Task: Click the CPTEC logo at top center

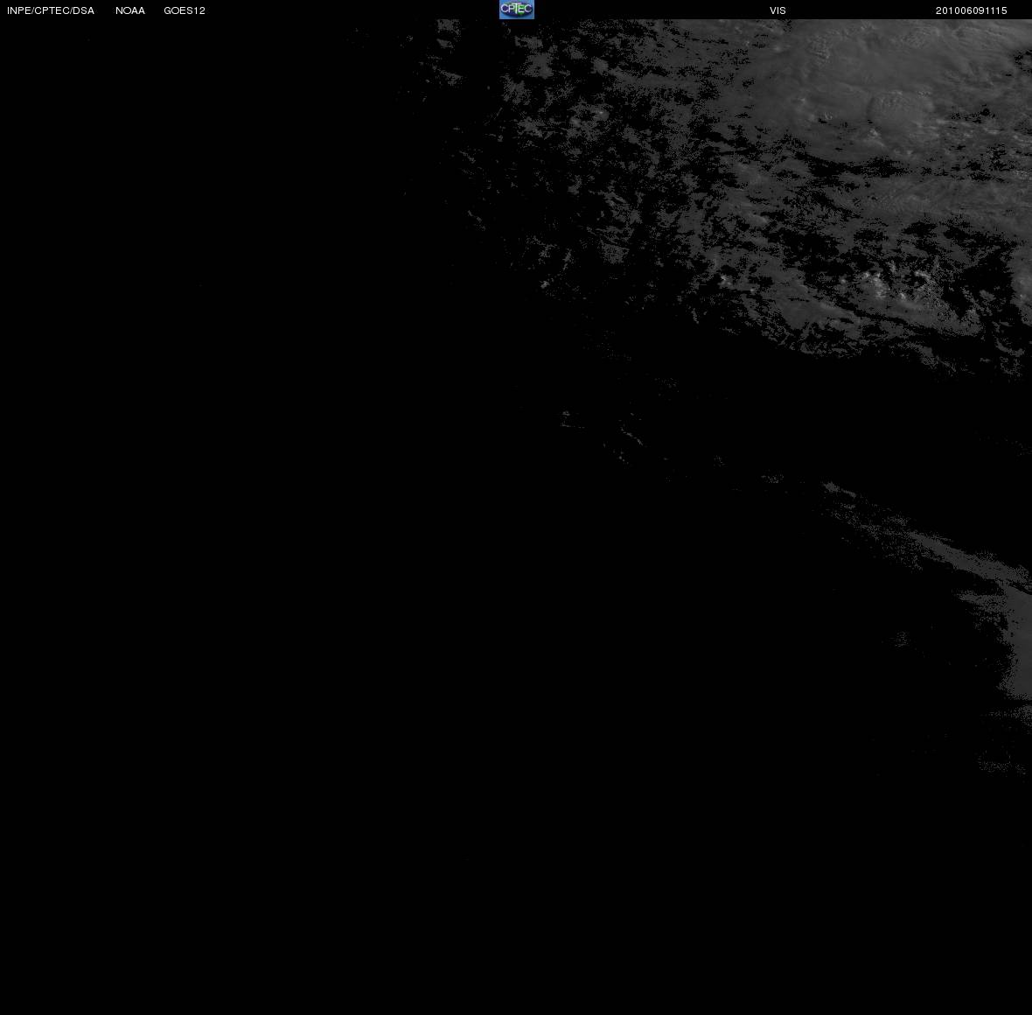Action: point(517,10)
